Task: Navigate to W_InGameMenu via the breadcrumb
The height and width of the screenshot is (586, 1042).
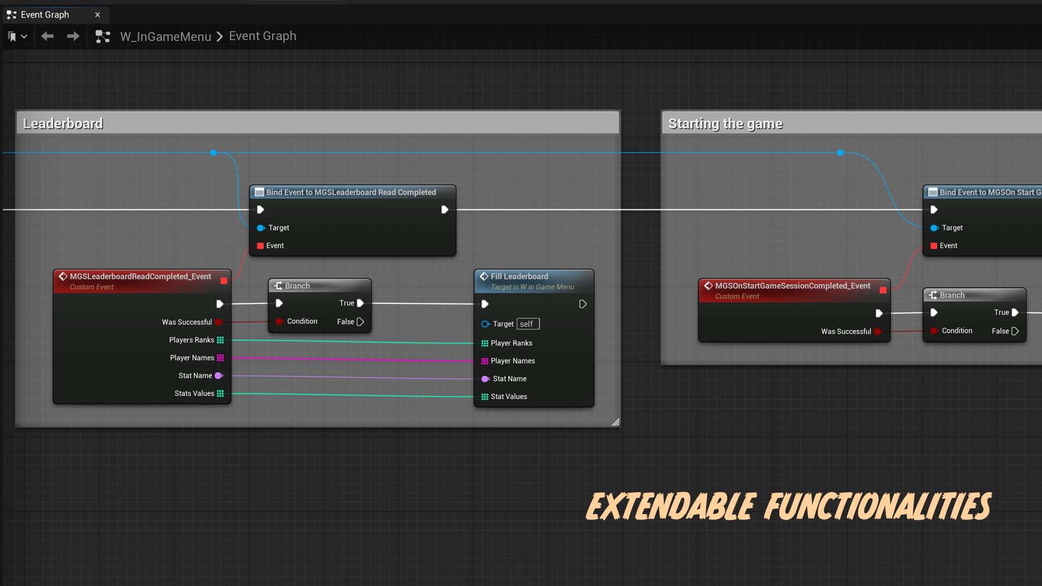Action: 165,36
